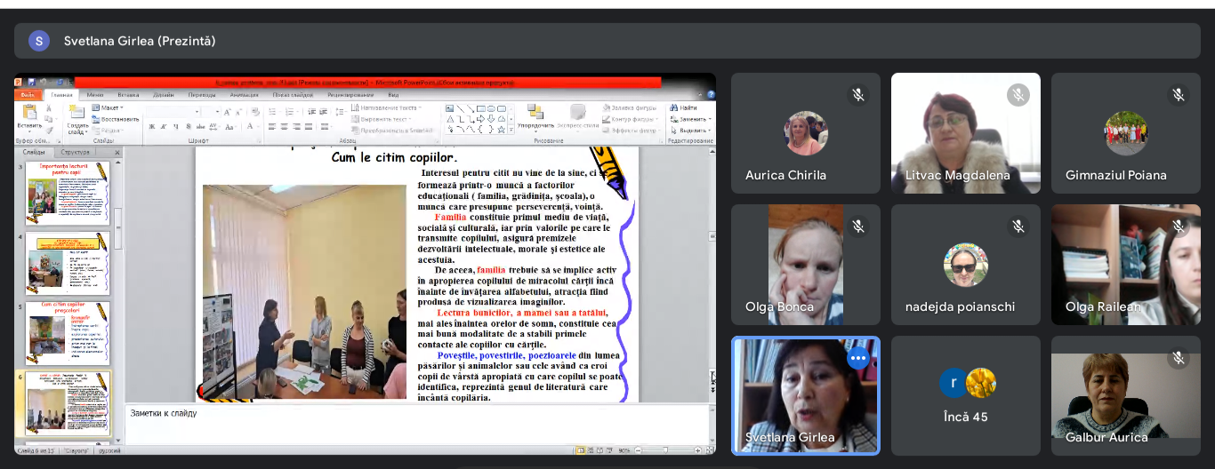Click muted mic icon on Litvac Magdalena's tile
This screenshot has height=469, width=1215.
pos(1018,95)
